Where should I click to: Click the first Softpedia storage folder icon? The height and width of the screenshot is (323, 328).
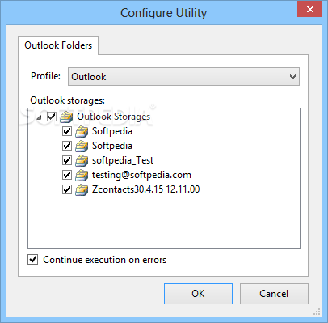[x=82, y=131]
